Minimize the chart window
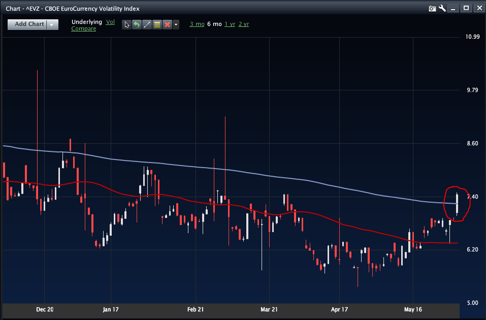Image resolution: width=486 pixels, height=320 pixels. 453,8
